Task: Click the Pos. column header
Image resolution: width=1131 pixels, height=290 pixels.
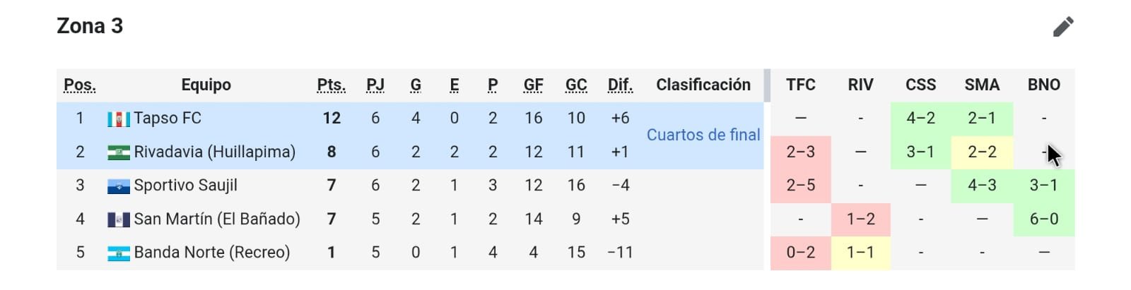Action: [79, 85]
